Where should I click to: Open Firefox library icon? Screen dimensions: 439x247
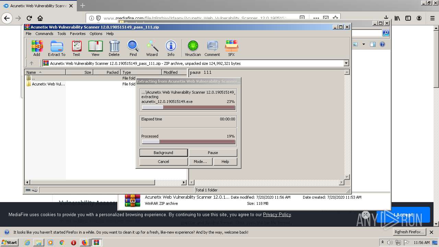pyautogui.click(x=397, y=18)
